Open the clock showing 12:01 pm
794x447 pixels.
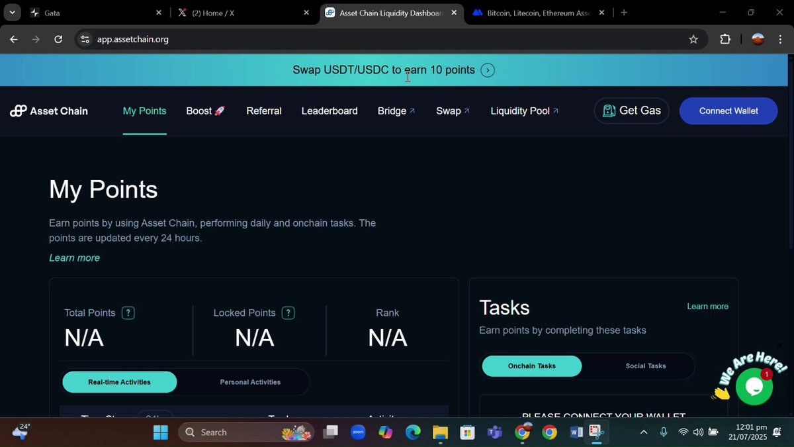coord(748,432)
